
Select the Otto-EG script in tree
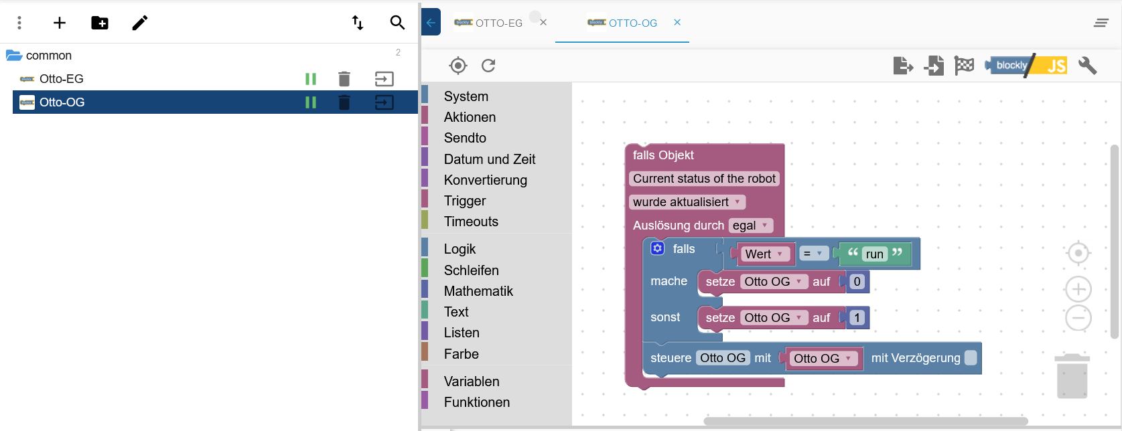(x=62, y=79)
